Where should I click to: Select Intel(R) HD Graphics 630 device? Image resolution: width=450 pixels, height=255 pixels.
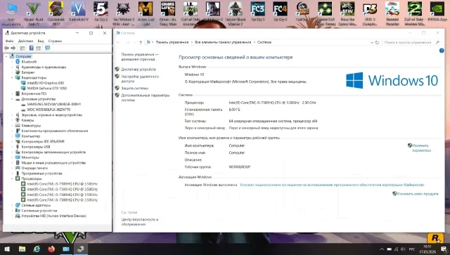[x=46, y=83]
